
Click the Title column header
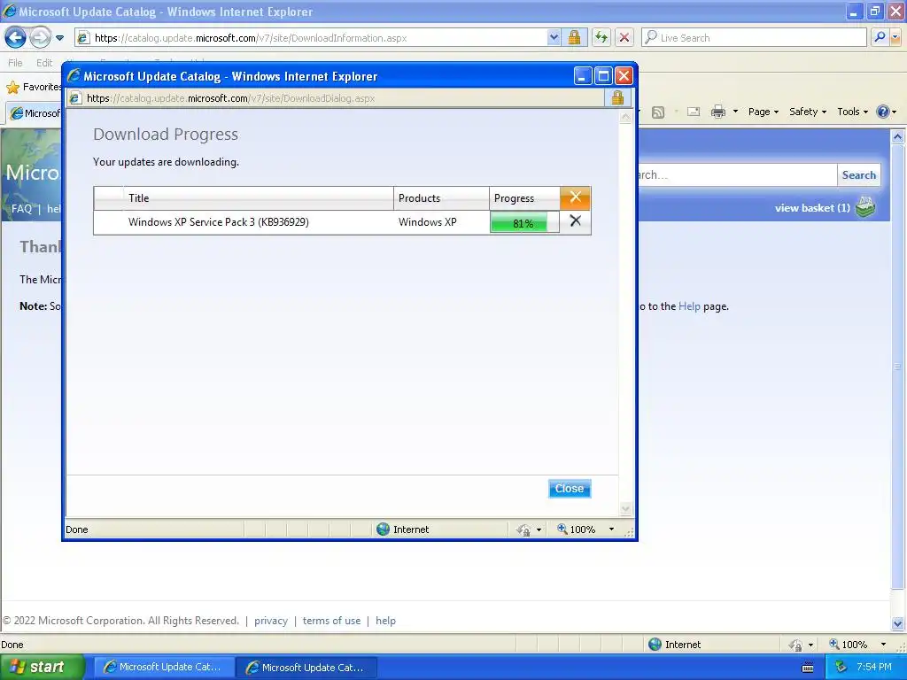click(258, 198)
